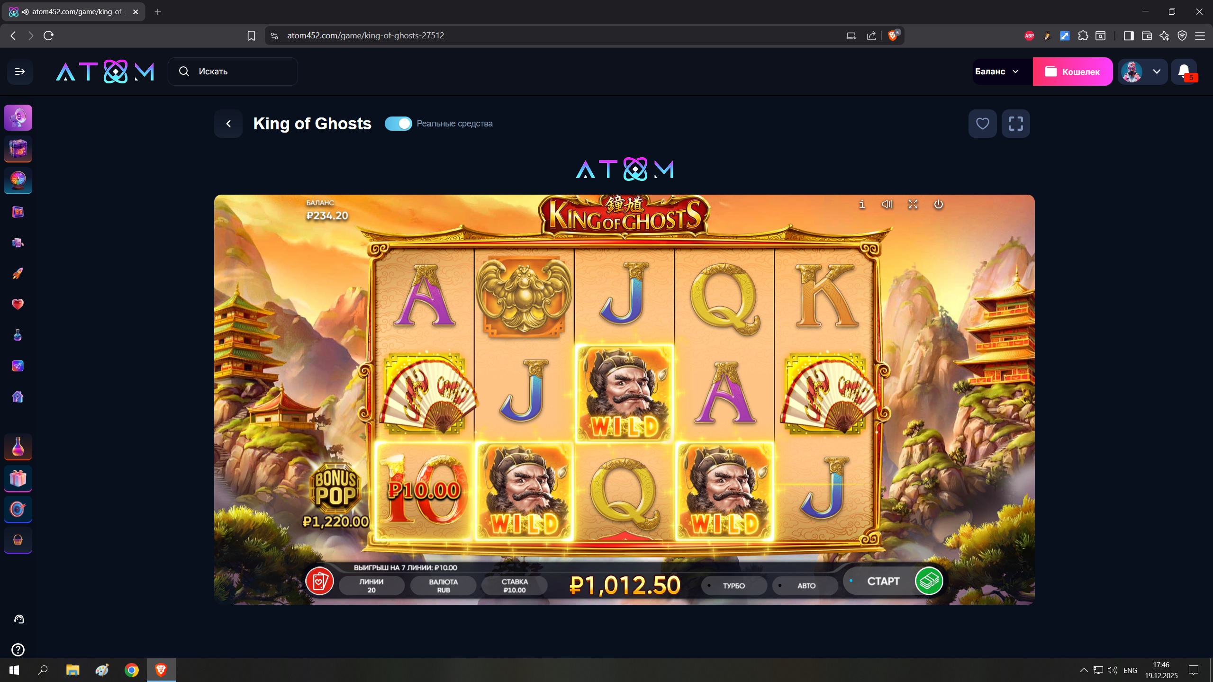
Task: Click the СТАРТ spin button
Action: 883,581
